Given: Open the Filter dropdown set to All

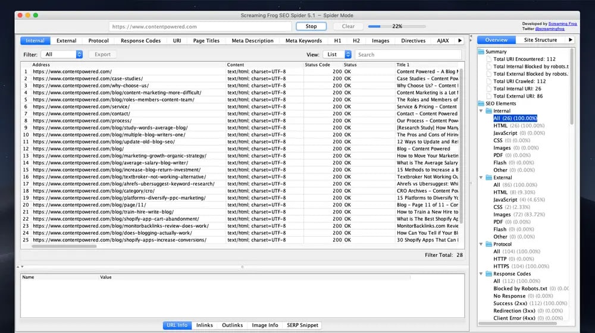Looking at the screenshot, I should [61, 55].
